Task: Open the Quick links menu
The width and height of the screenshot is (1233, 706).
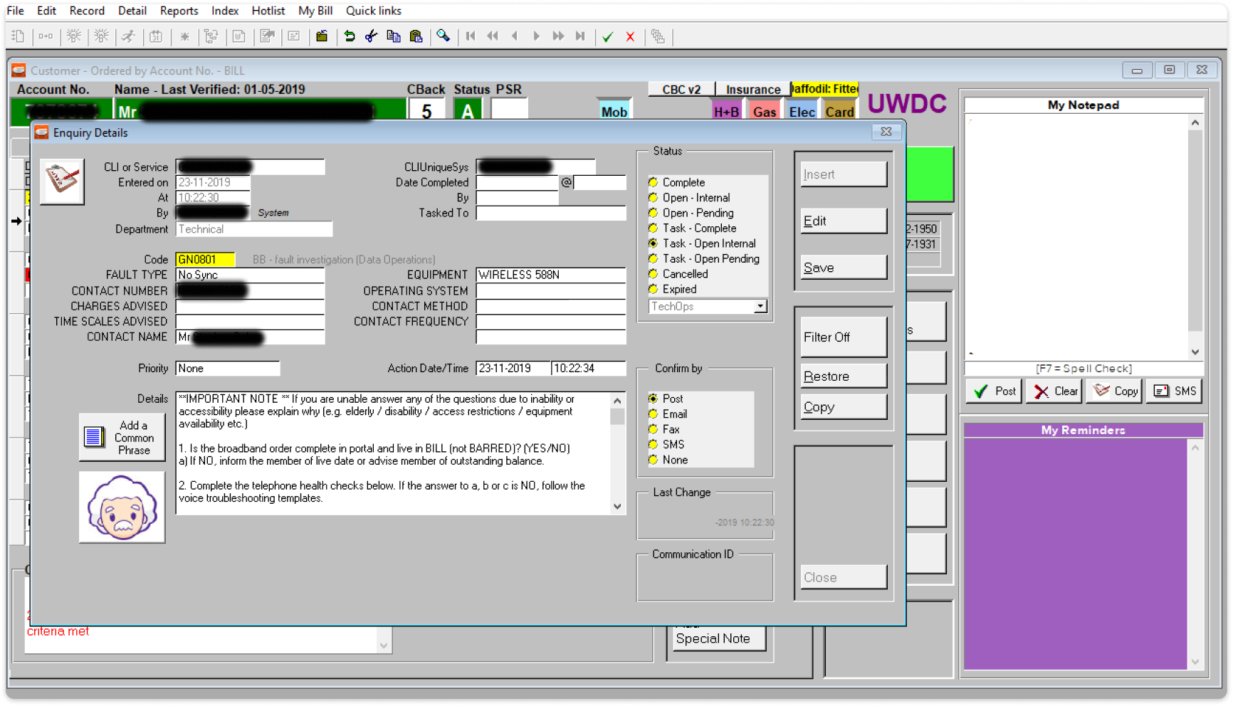Action: click(x=373, y=11)
